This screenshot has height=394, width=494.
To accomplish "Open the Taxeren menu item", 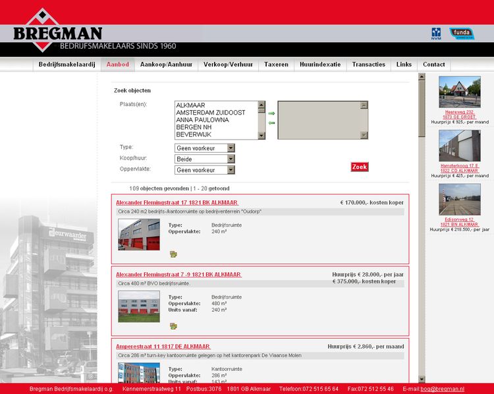I will (276, 65).
